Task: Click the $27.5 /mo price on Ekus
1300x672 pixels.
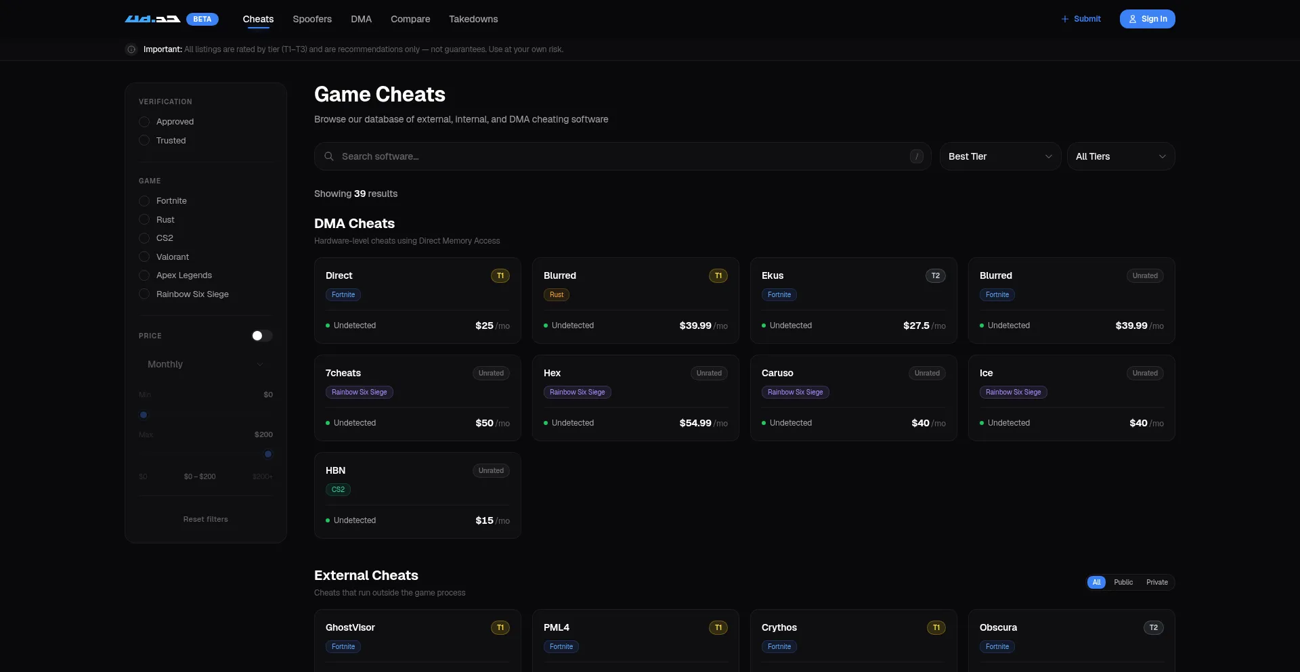Action: (924, 326)
